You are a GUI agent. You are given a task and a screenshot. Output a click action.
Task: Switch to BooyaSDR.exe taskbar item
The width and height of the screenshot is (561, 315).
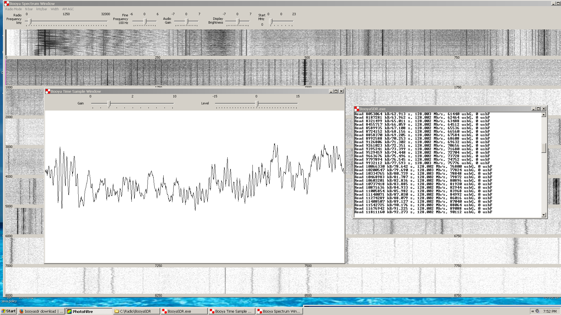[x=184, y=311]
